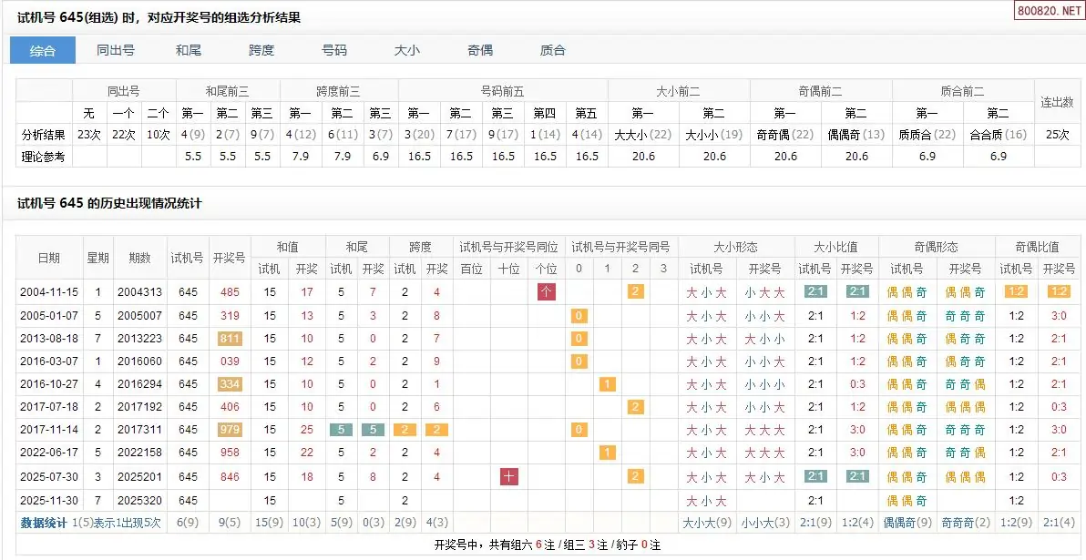Screen dimensions: 1086x560
Task: Click the 数据统计 label in bottom row
Action: click(x=44, y=523)
